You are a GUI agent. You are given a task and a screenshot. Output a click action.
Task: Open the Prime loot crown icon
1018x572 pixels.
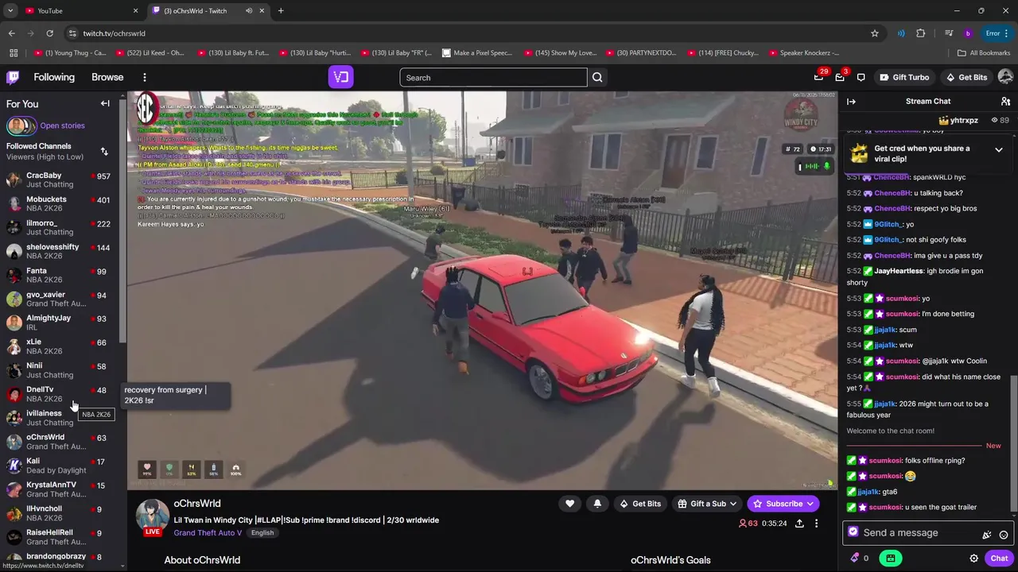(x=818, y=77)
